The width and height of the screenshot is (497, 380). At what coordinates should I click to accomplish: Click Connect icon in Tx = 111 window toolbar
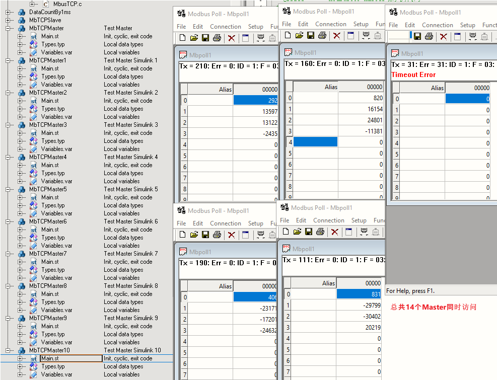364,232
